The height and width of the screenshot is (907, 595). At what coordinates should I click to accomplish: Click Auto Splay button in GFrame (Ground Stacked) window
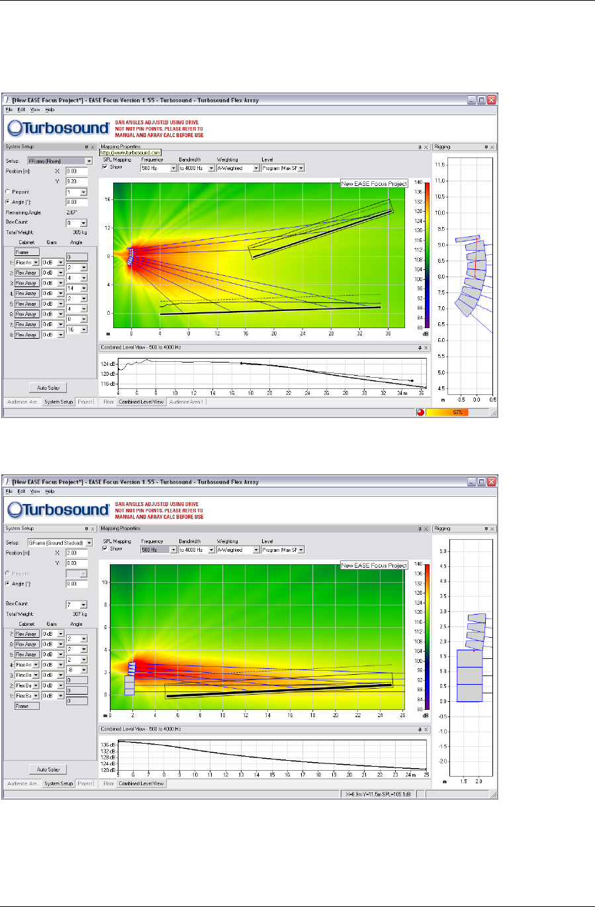tap(48, 769)
